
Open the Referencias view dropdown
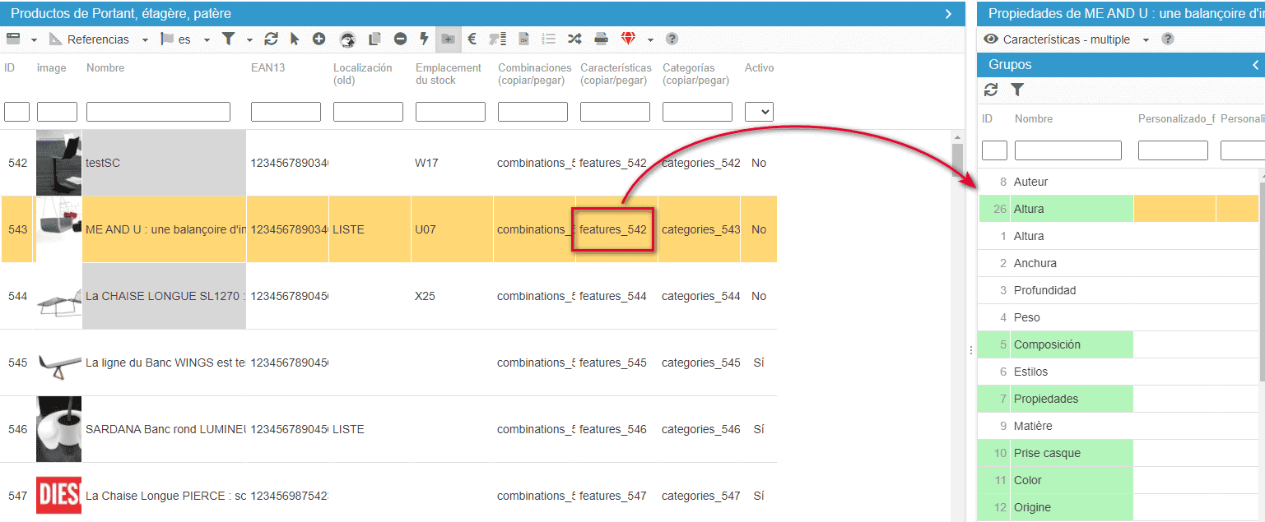tap(145, 39)
